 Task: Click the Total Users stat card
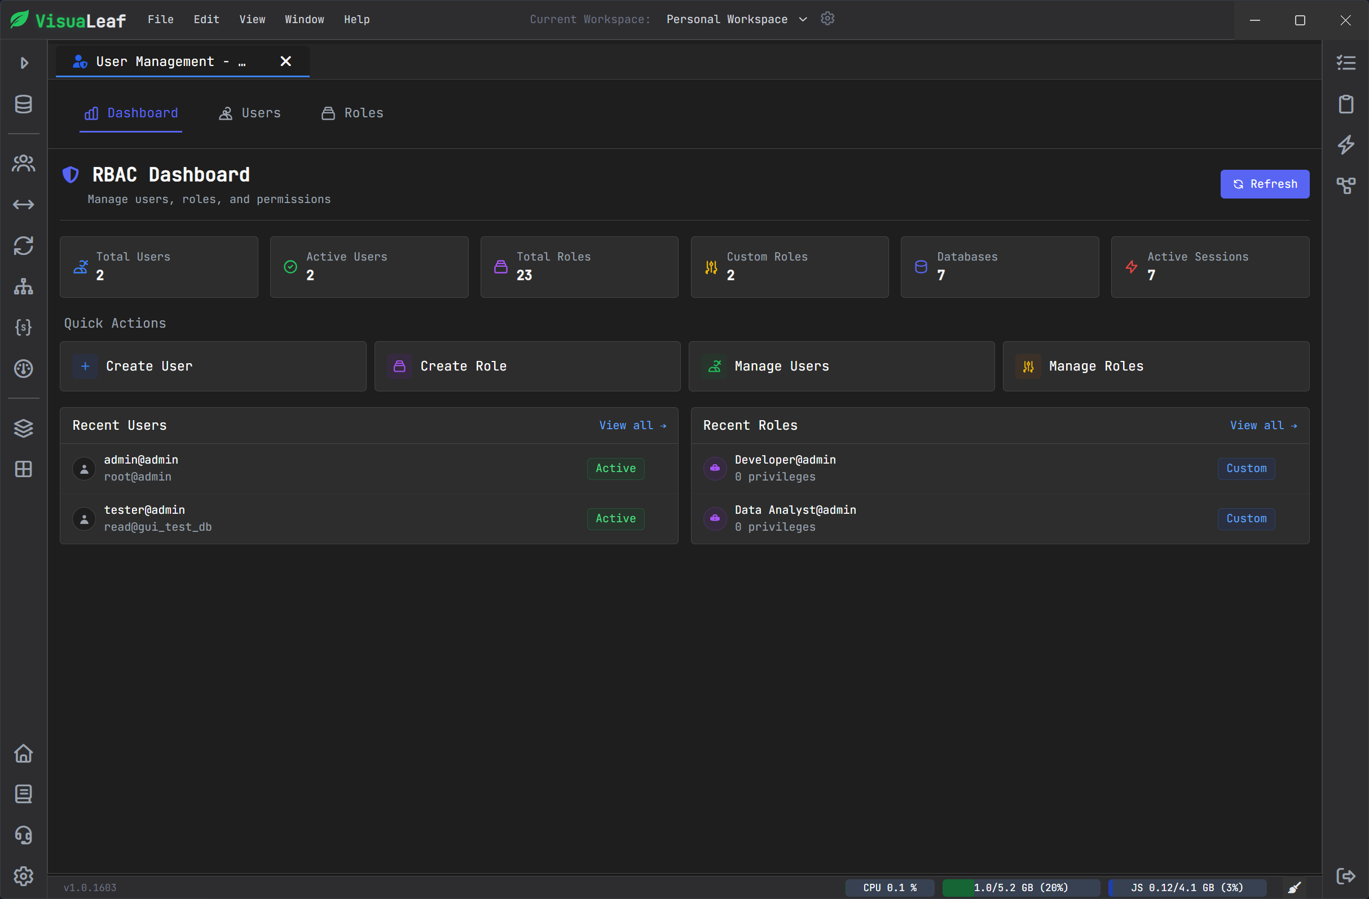tap(159, 267)
